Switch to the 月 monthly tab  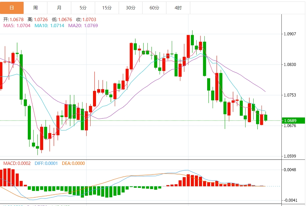point(59,8)
